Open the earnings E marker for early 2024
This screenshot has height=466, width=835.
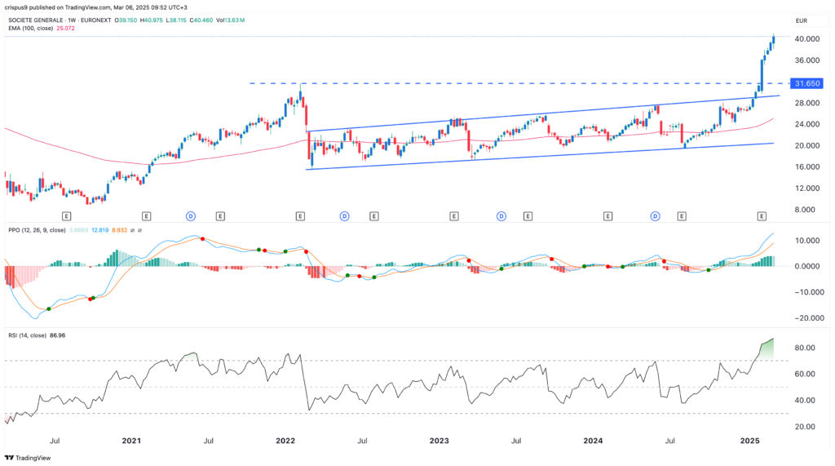607,216
